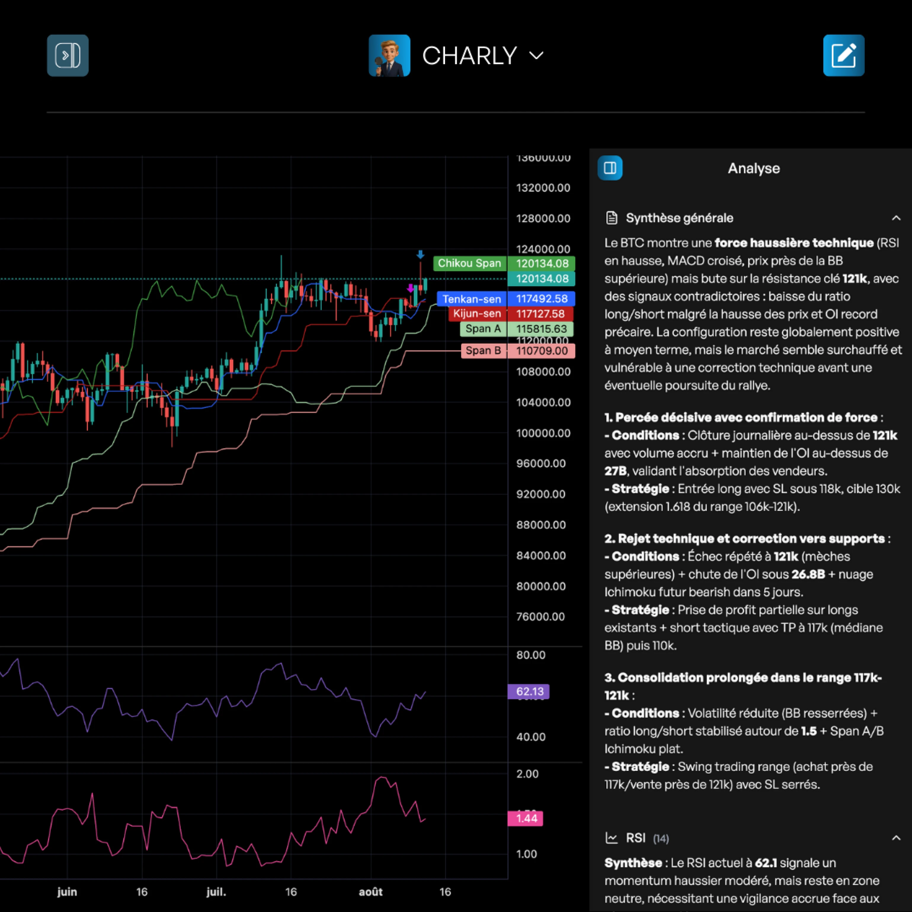The height and width of the screenshot is (912, 912).
Task: Open the sidebar with the top-left panel icon
Action: (68, 56)
